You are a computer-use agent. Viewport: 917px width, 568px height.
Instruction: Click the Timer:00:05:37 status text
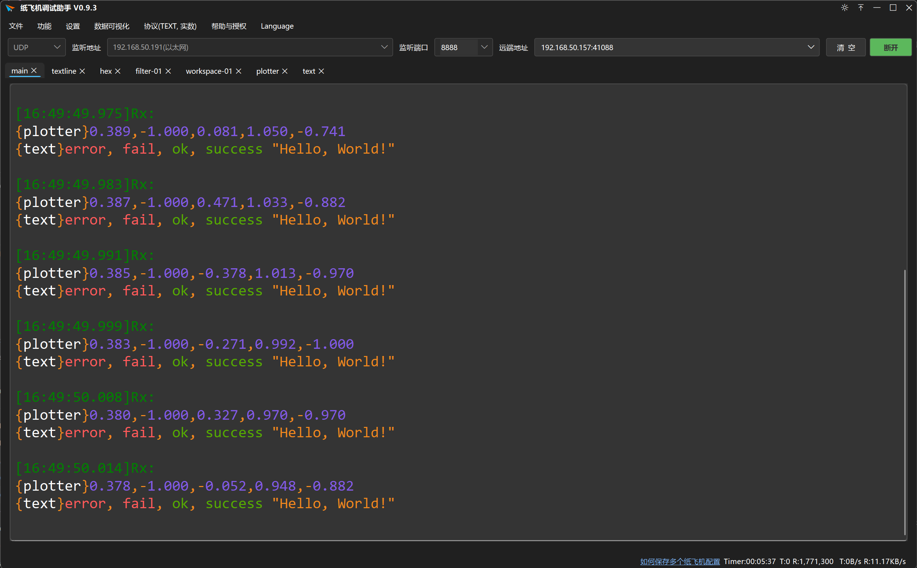tap(749, 561)
